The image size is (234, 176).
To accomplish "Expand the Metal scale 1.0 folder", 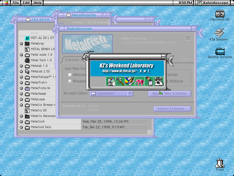I will click(x=21, y=55).
